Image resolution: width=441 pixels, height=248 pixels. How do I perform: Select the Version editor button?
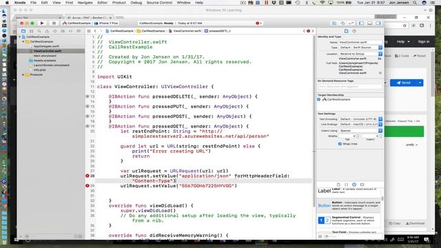tap(351, 23)
